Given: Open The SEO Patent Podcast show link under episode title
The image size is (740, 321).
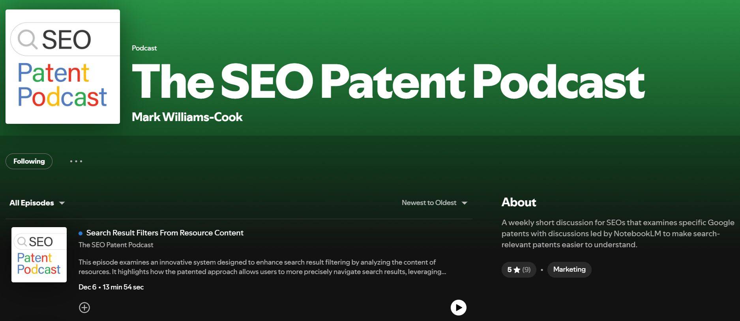Looking at the screenshot, I should click(116, 245).
